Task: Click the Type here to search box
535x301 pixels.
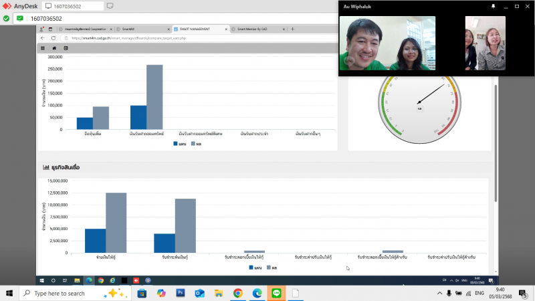Action: tap(75, 293)
